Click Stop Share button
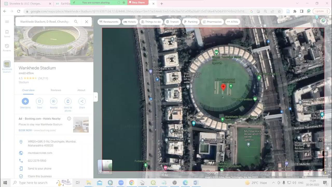 tap(138, 3)
